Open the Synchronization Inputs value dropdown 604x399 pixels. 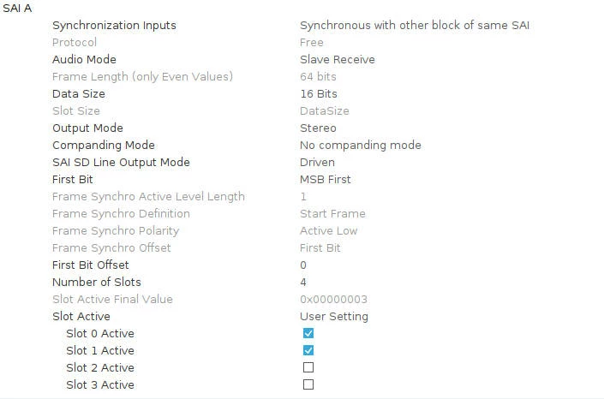click(415, 26)
